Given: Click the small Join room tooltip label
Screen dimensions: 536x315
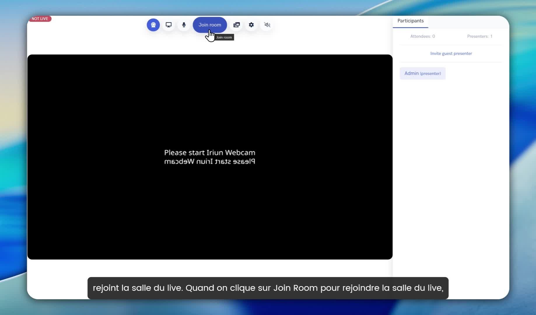Looking at the screenshot, I should tap(224, 37).
